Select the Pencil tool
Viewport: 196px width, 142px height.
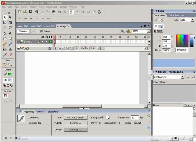(5, 44)
